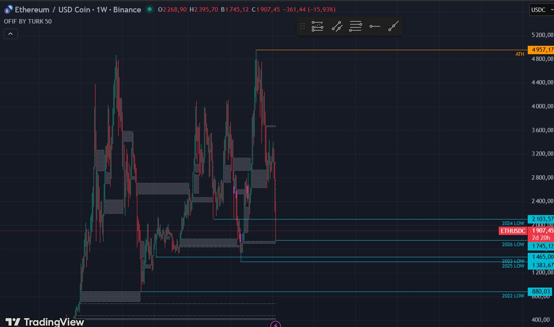Click the current price tag 1 907,45
554x327 pixels.
[x=540, y=231]
